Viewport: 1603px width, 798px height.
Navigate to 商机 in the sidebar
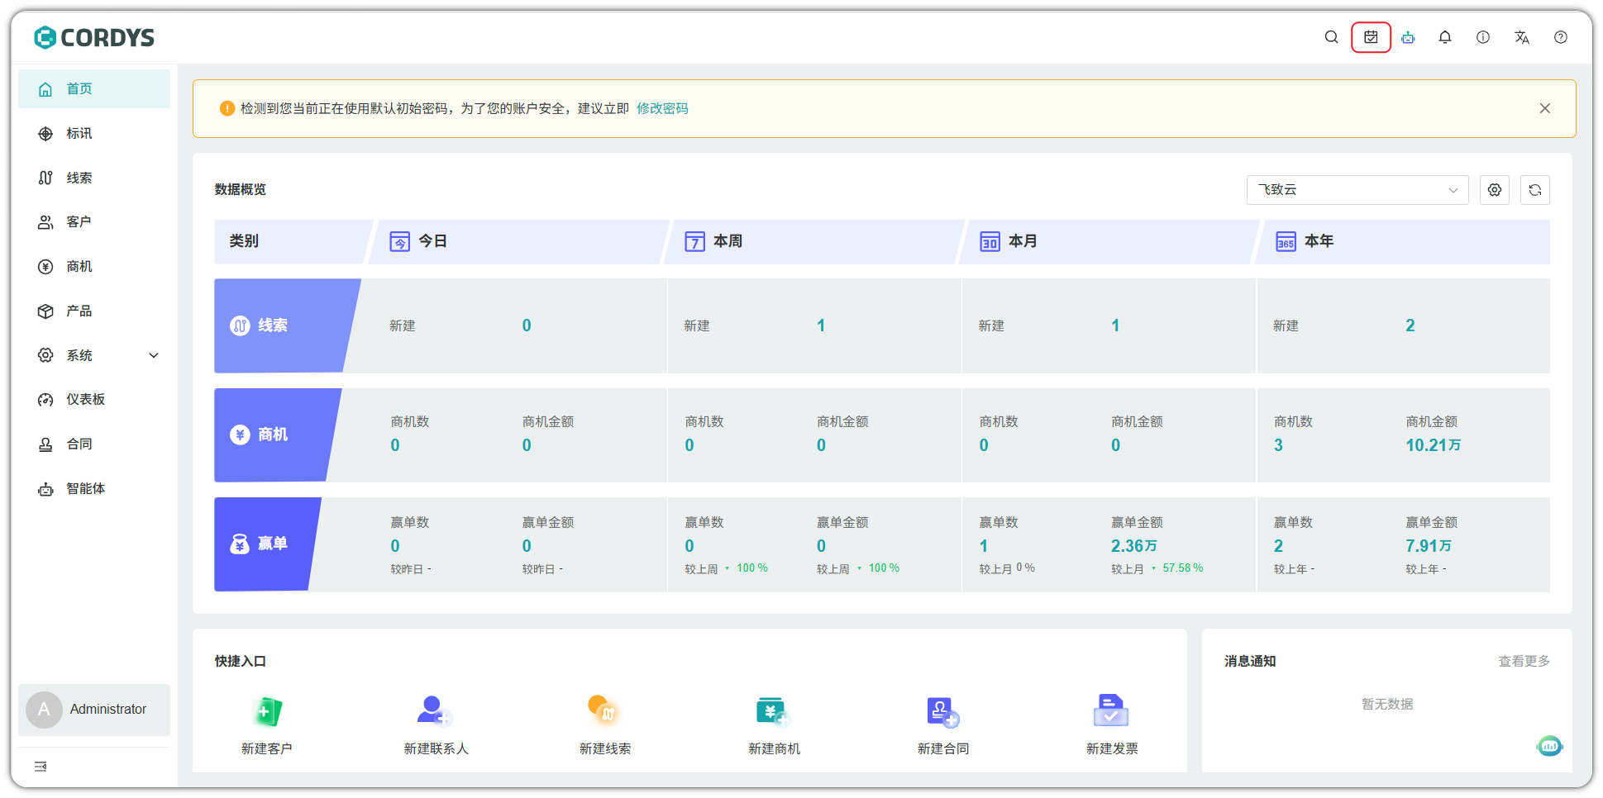pos(79,266)
